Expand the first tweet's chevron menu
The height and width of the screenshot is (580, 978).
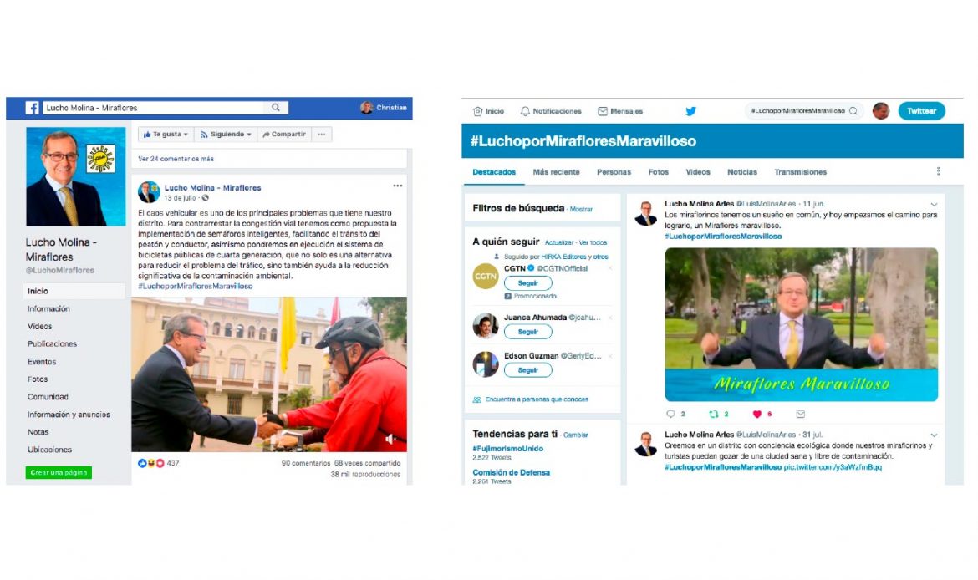[x=934, y=205]
